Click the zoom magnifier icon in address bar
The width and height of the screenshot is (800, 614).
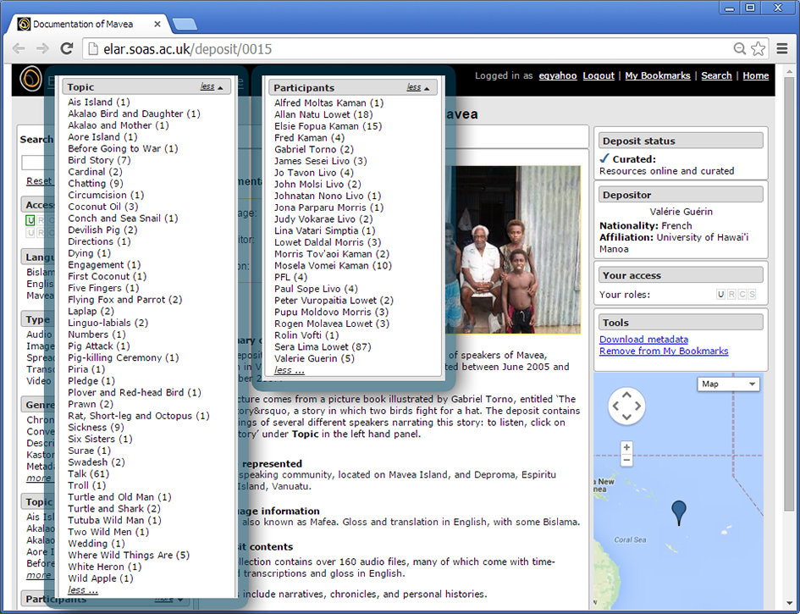(739, 48)
